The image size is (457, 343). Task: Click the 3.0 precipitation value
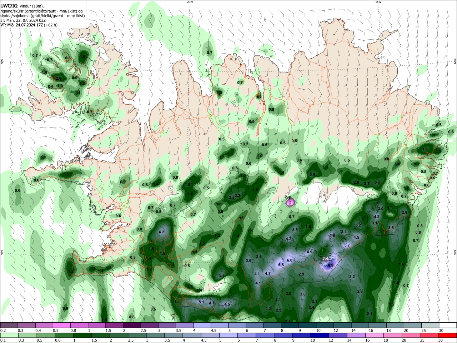(381, 209)
